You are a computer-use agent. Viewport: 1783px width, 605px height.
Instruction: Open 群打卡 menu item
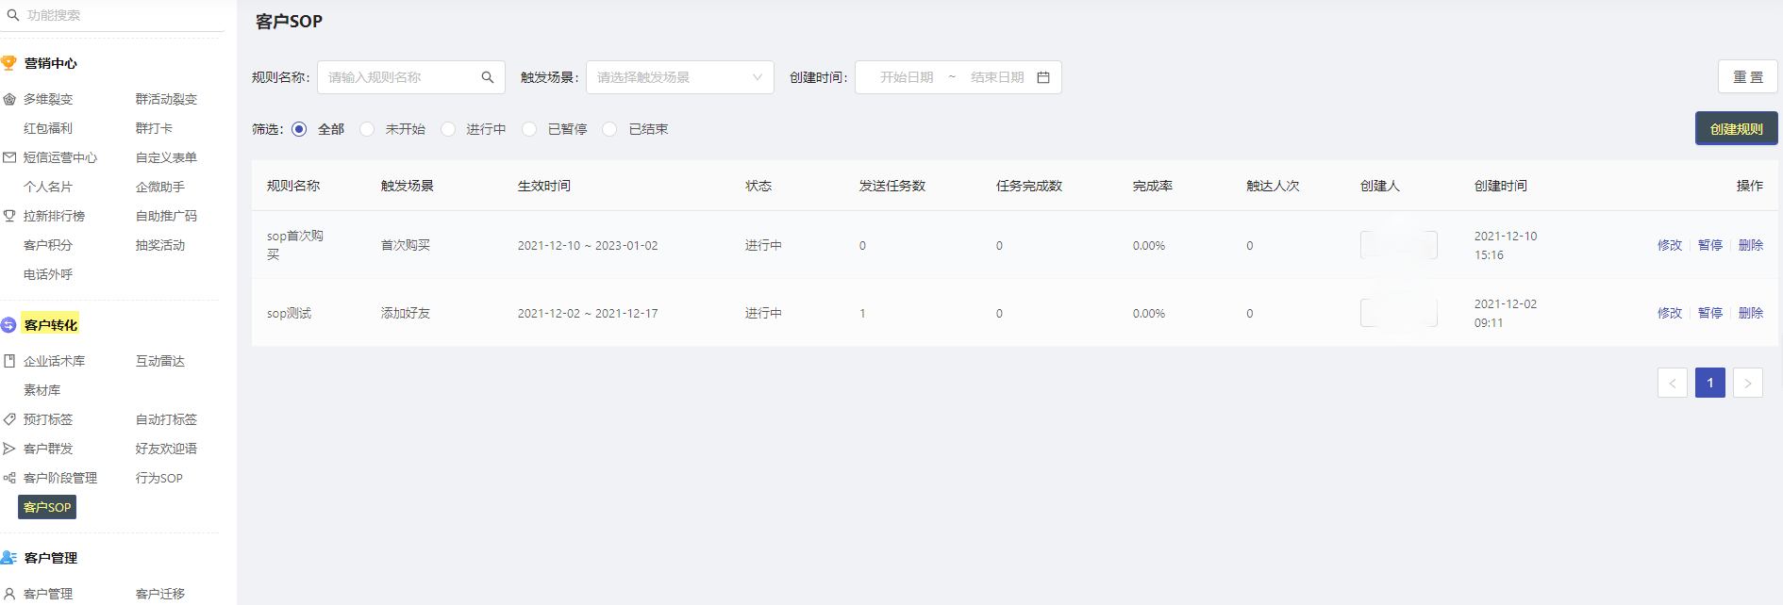point(154,128)
